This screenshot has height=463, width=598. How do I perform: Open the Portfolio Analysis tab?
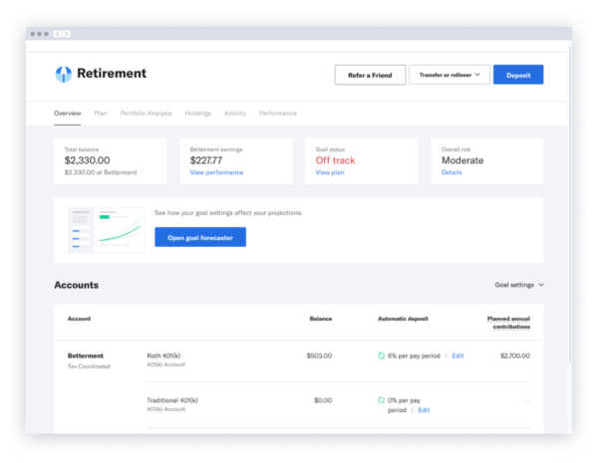click(147, 114)
